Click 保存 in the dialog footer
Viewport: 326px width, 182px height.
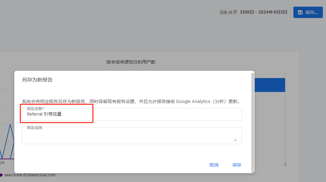[237, 165]
